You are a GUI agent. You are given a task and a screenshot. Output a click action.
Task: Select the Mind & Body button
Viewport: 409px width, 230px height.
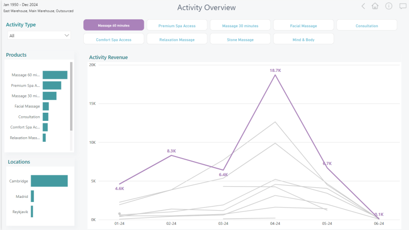point(303,39)
